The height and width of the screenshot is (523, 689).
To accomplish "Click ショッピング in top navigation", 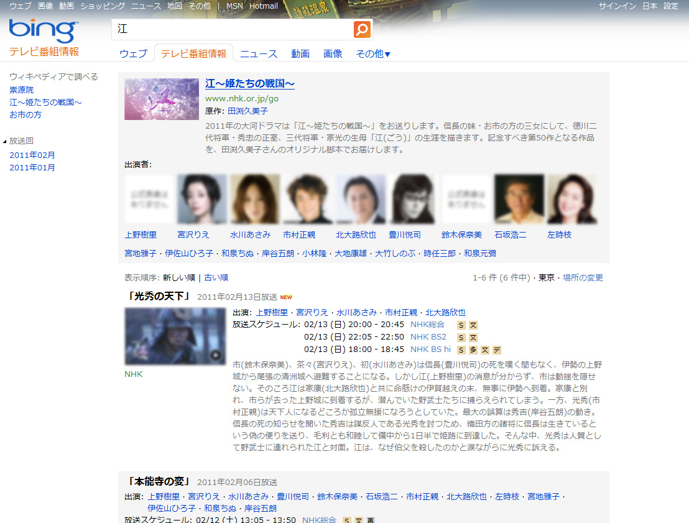I will point(103,6).
